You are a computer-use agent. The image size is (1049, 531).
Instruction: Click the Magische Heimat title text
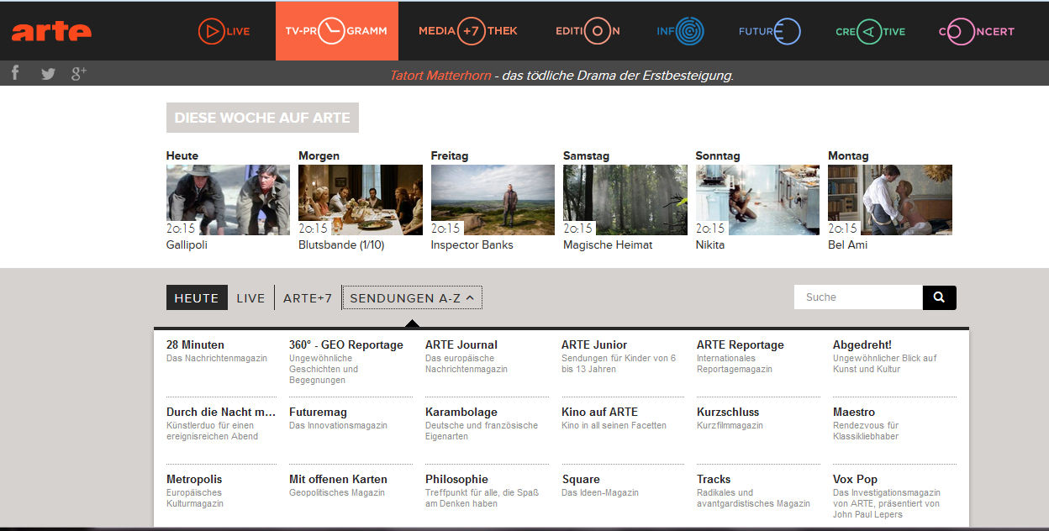coord(608,245)
